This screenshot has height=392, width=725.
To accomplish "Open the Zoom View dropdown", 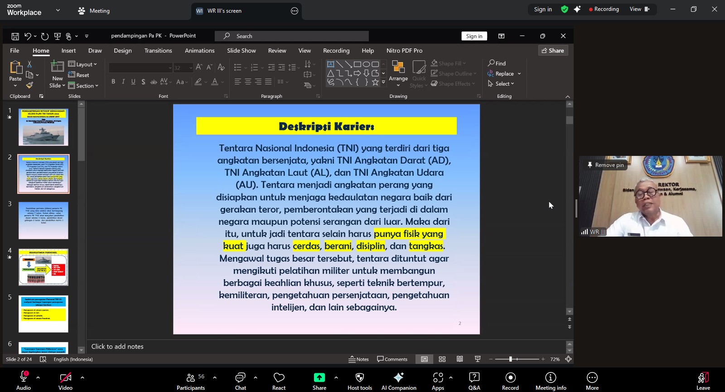I will pos(639,9).
